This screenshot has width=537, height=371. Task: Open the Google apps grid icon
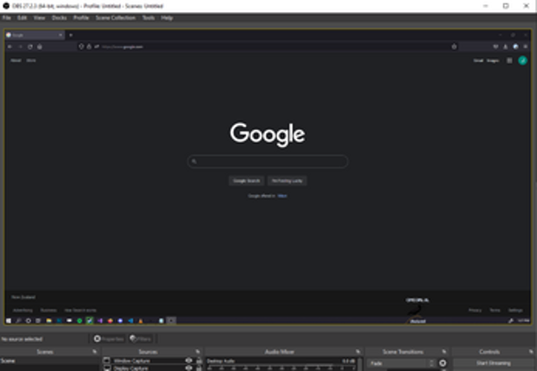tap(509, 60)
